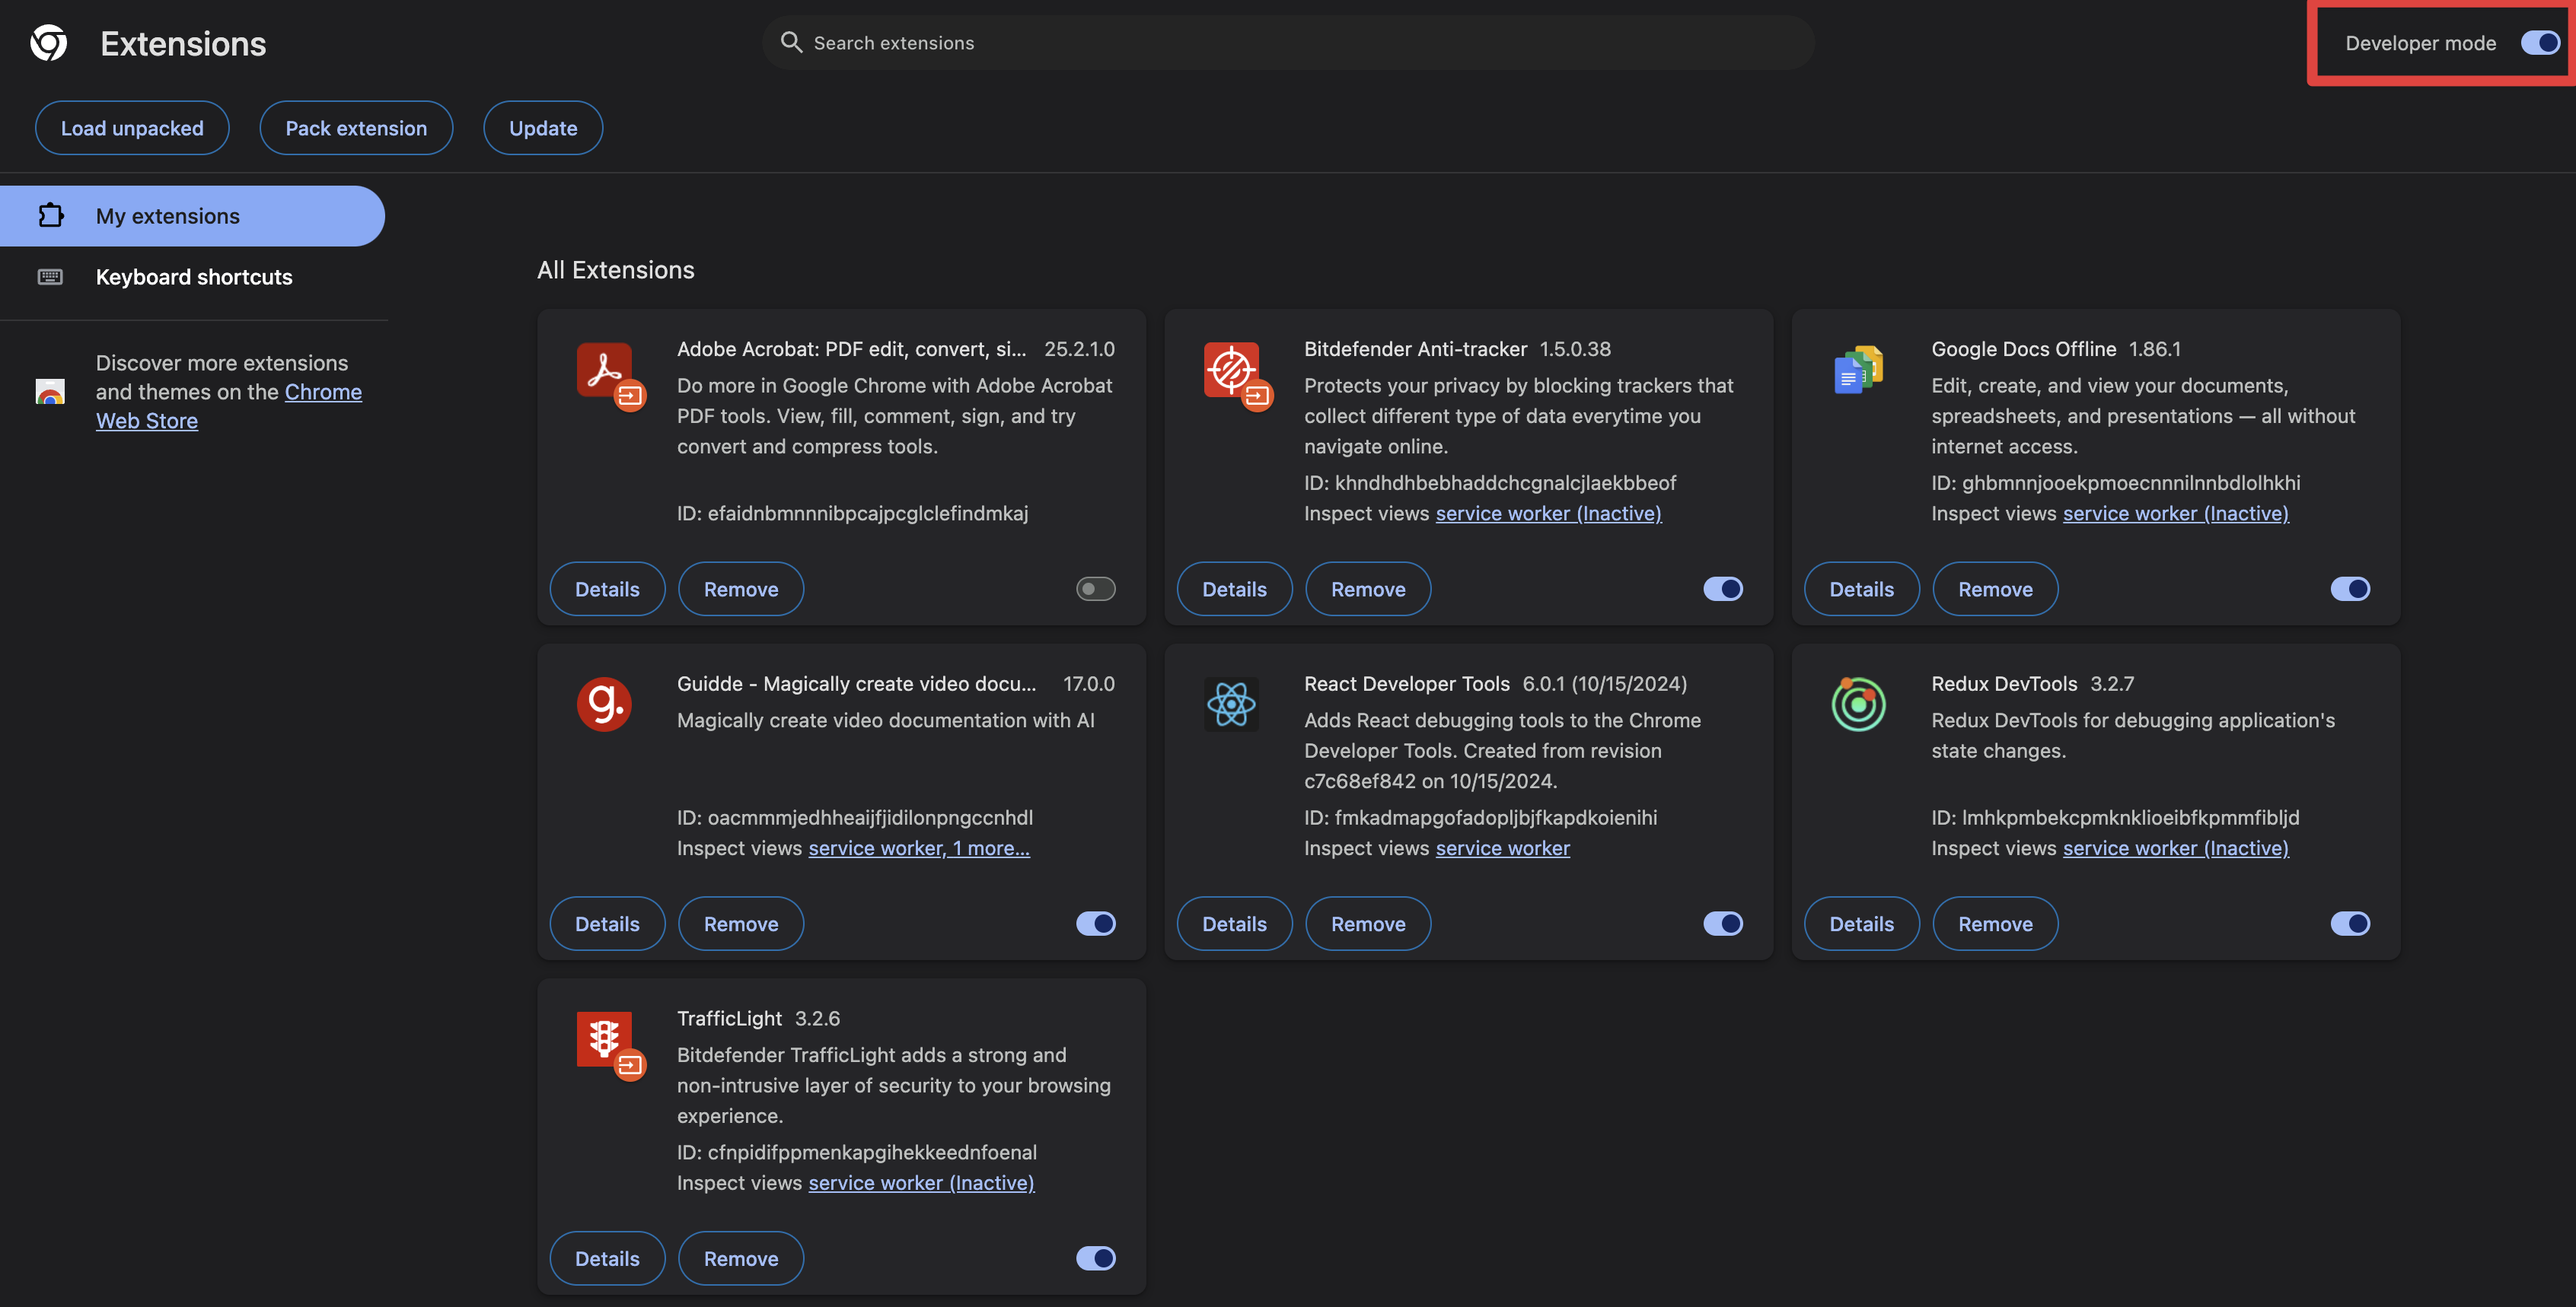The image size is (2576, 1307).
Task: Click the search magnifier icon
Action: pos(791,42)
